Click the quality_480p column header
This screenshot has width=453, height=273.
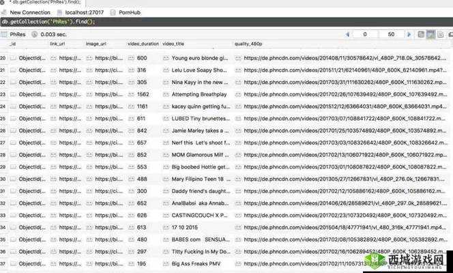tap(249, 44)
